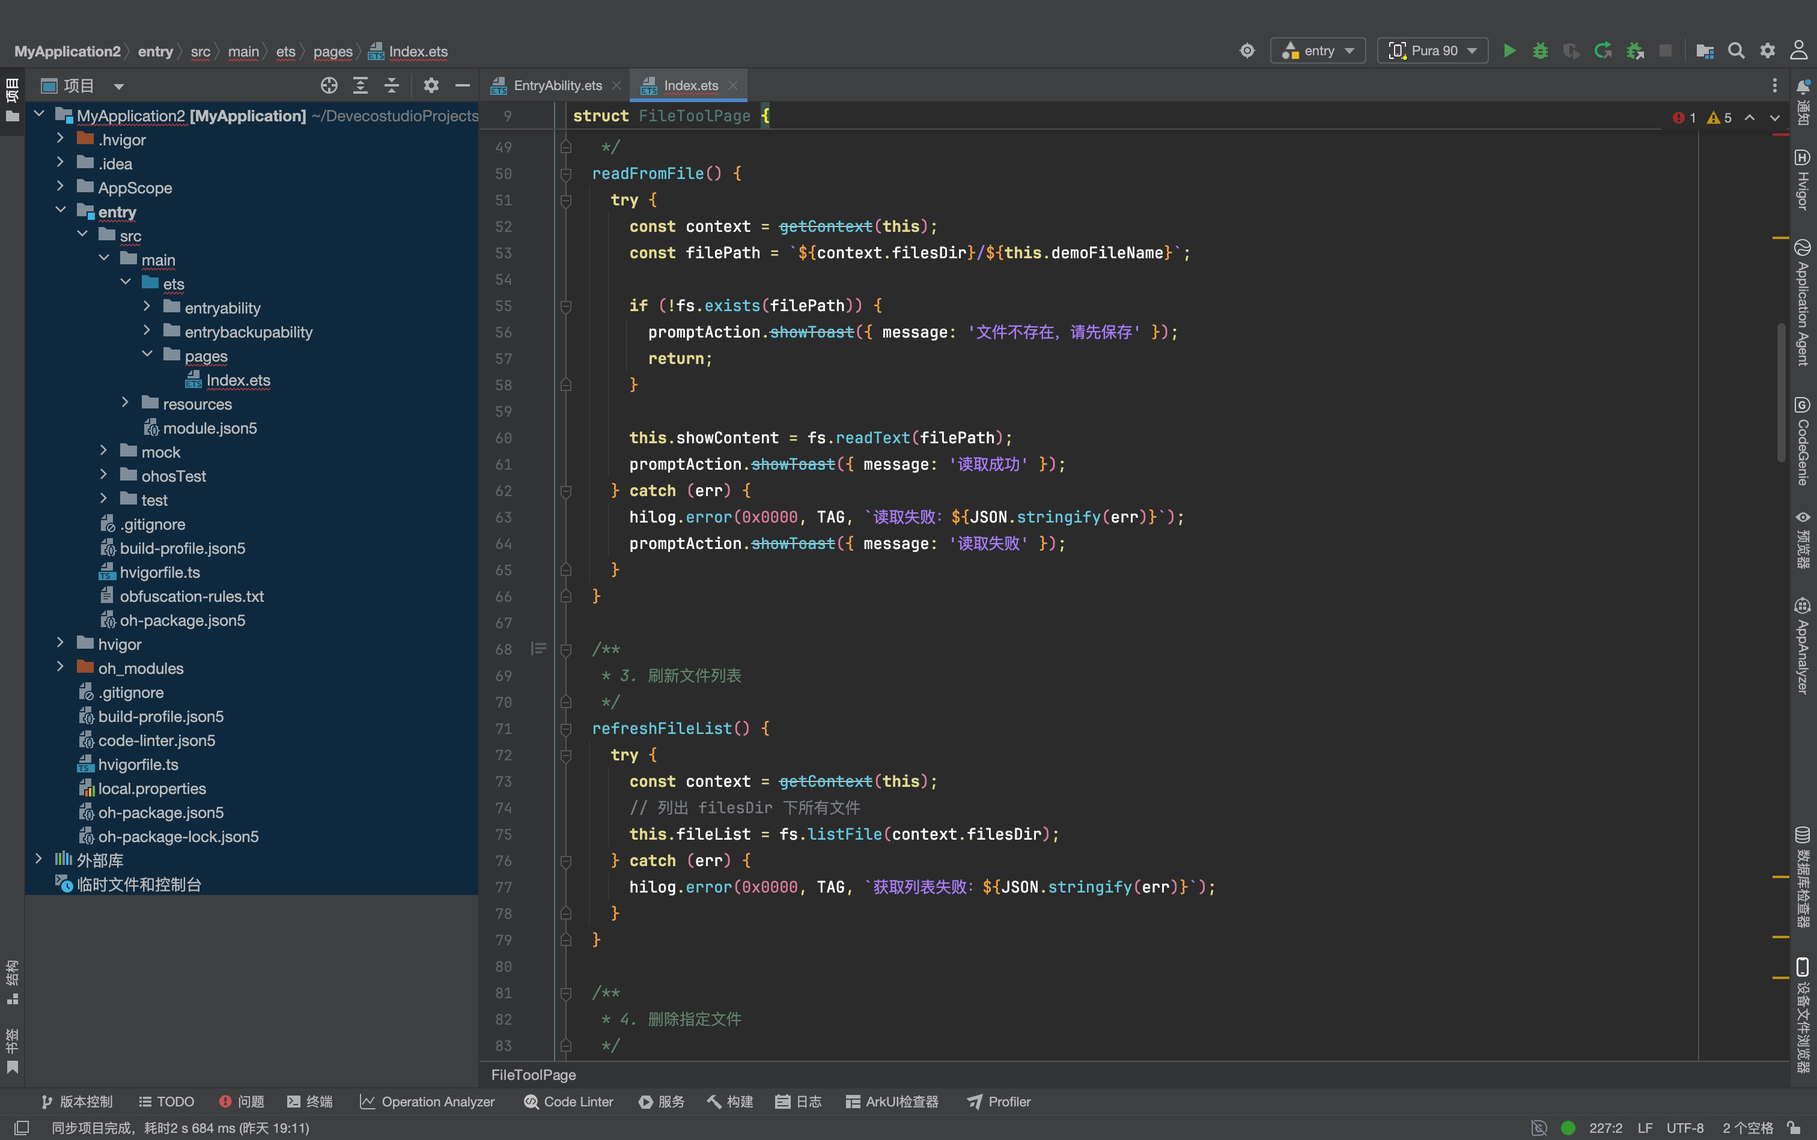
Task: Open the user account profile icon
Action: click(x=1799, y=50)
